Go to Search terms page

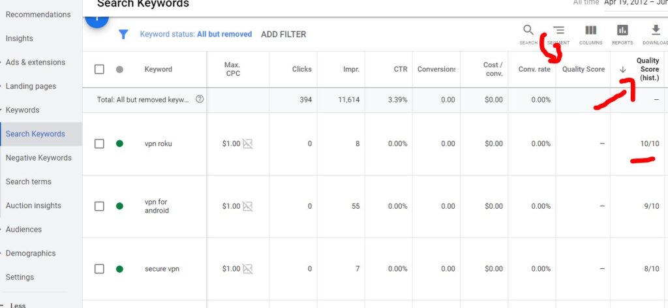click(29, 182)
